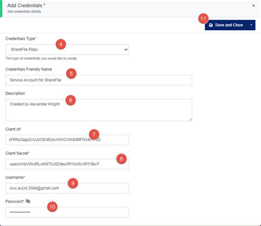The width and height of the screenshot is (261, 226).
Task: Focus the Credentials Friendly Name field
Action: (x=99, y=80)
